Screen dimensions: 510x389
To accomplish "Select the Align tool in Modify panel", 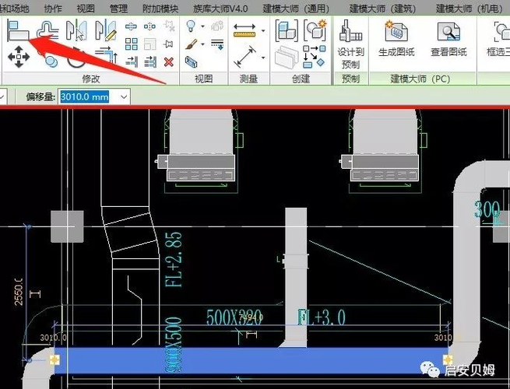I will 18,30.
